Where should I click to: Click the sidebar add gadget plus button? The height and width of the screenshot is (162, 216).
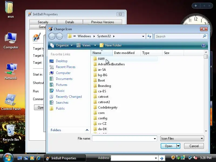point(196,6)
